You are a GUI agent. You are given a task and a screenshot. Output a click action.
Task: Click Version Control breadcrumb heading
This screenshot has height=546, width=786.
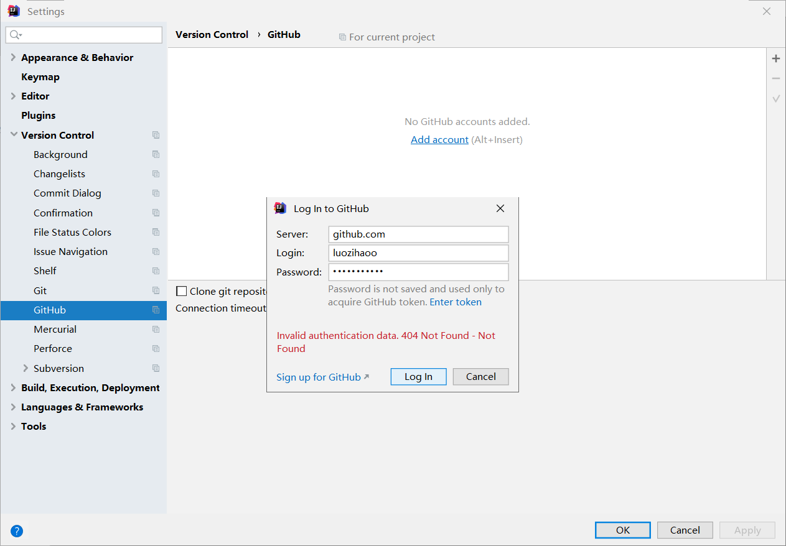tap(212, 35)
